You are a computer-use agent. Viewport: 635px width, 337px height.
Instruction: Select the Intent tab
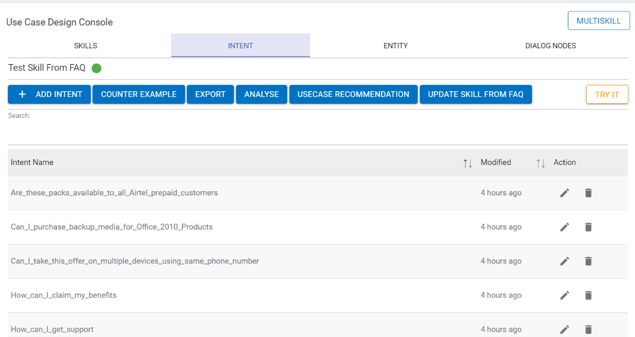coord(240,46)
